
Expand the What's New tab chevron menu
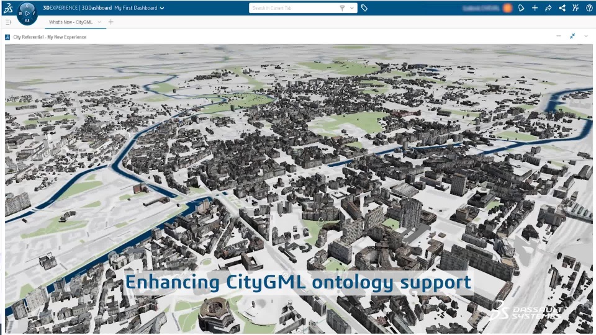click(x=99, y=22)
